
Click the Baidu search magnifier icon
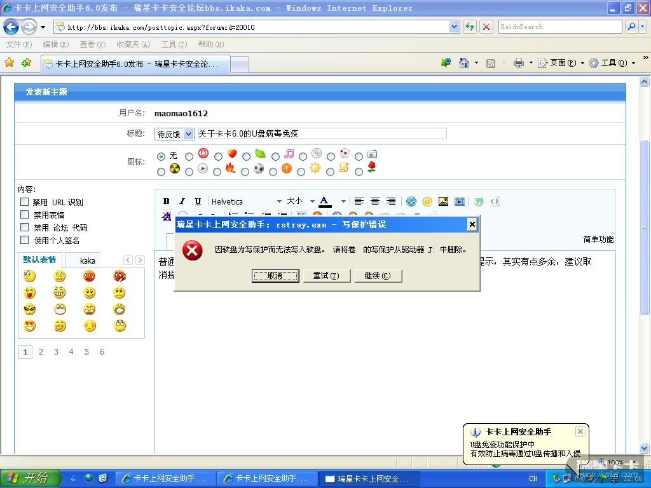[631, 27]
